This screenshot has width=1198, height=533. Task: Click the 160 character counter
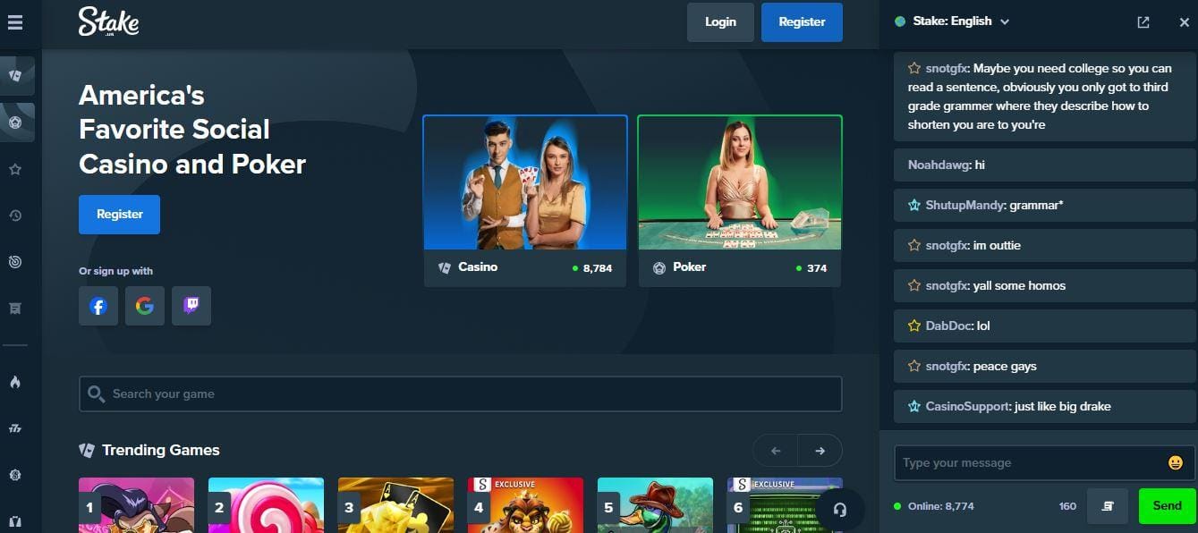point(1067,506)
